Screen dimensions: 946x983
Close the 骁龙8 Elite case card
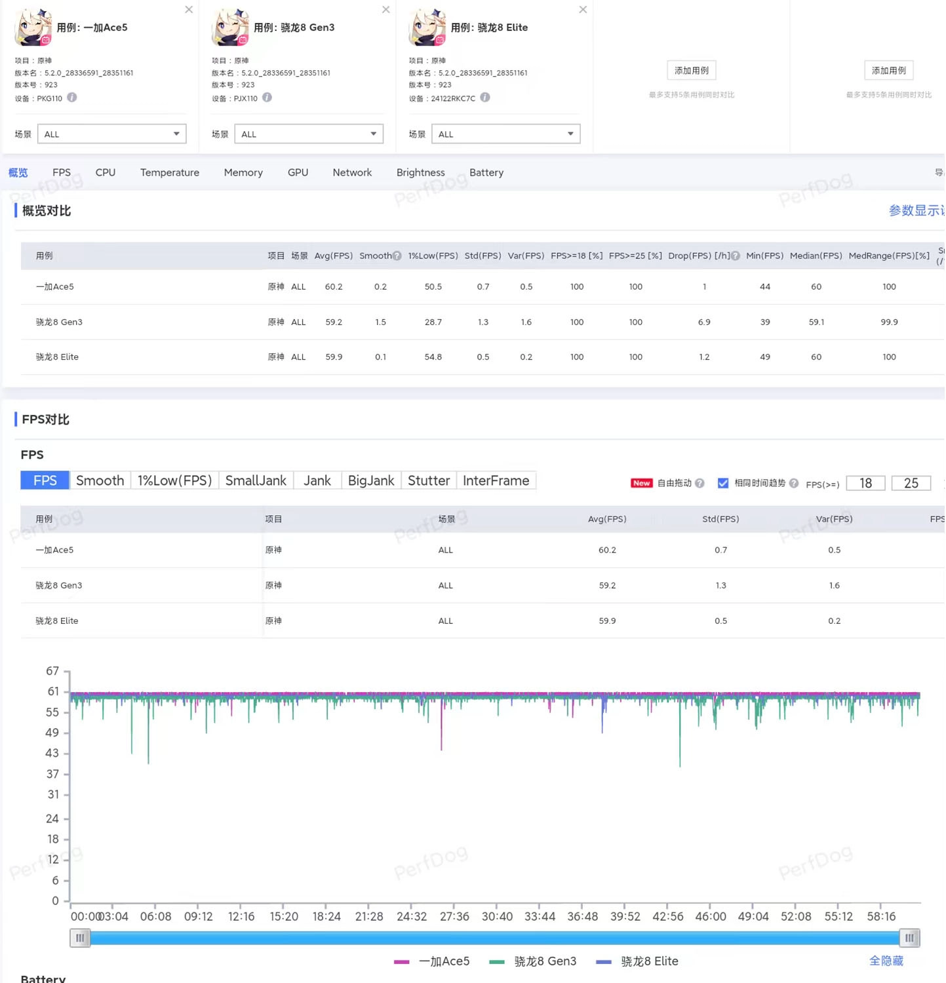point(583,10)
